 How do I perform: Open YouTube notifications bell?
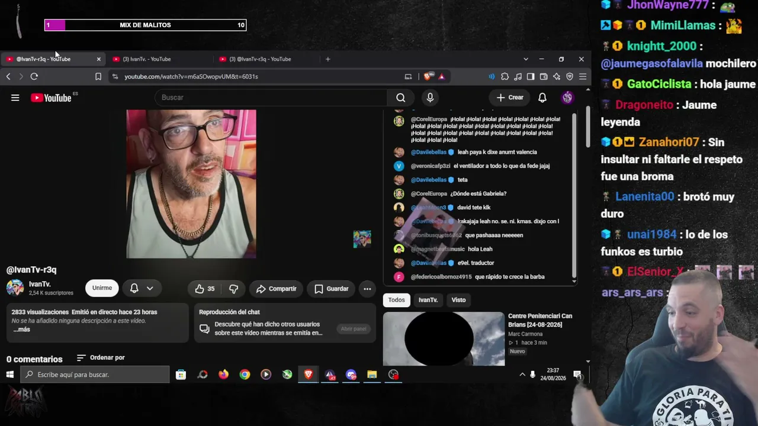[542, 98]
